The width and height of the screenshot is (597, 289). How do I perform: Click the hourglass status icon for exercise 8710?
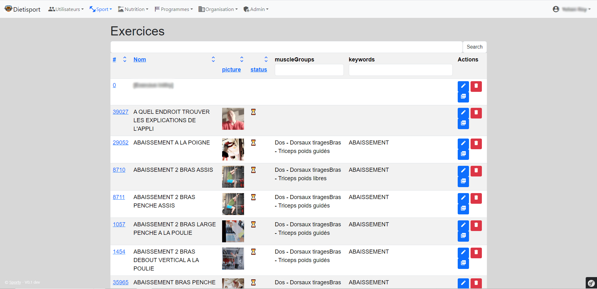point(253,170)
